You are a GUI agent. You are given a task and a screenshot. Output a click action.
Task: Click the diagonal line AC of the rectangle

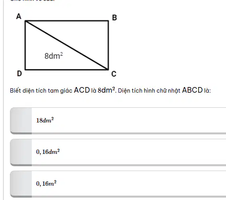pyautogui.click(x=67, y=45)
